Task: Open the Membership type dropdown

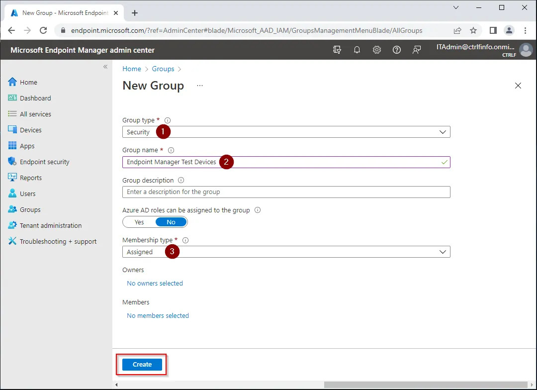Action: point(286,252)
